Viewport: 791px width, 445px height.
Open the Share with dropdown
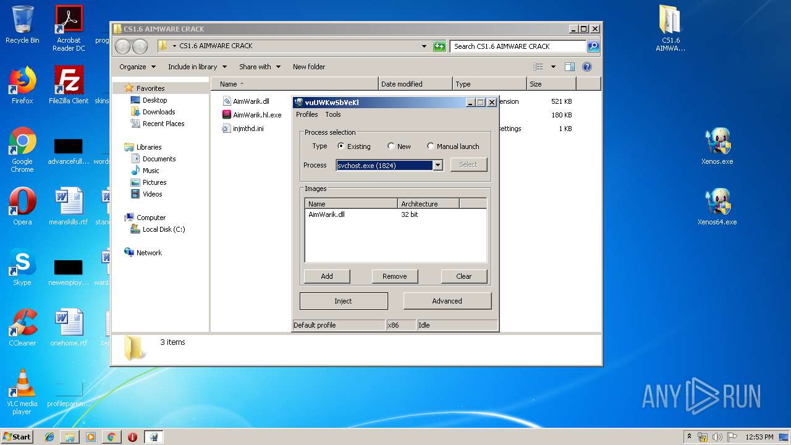tap(260, 67)
